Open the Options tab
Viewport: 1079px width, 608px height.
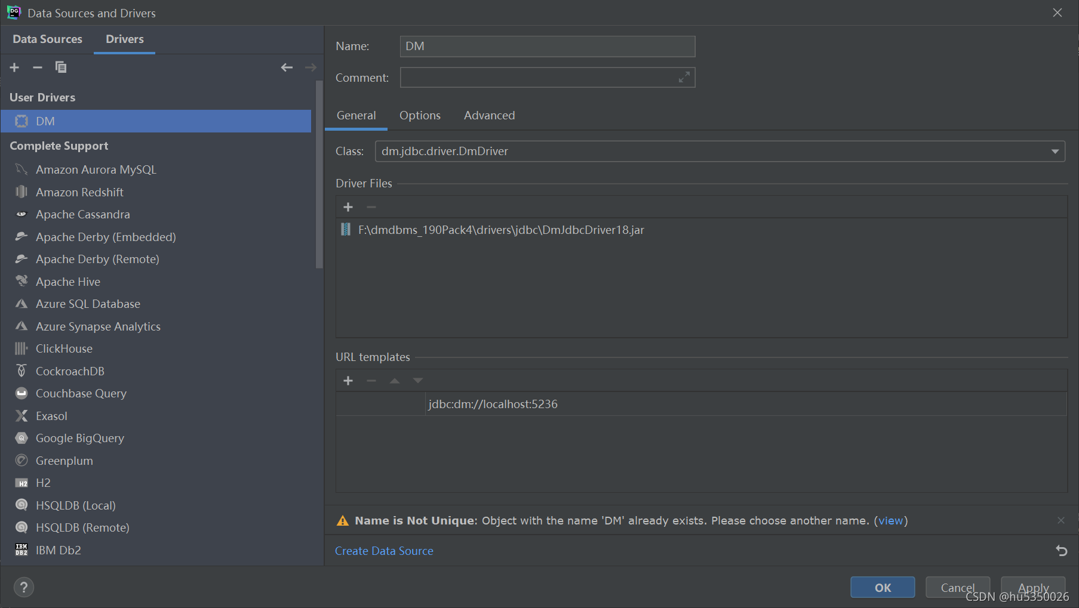pos(420,116)
